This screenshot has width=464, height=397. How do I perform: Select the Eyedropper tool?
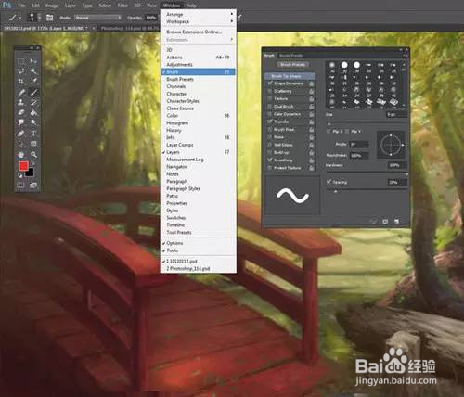tap(33, 82)
